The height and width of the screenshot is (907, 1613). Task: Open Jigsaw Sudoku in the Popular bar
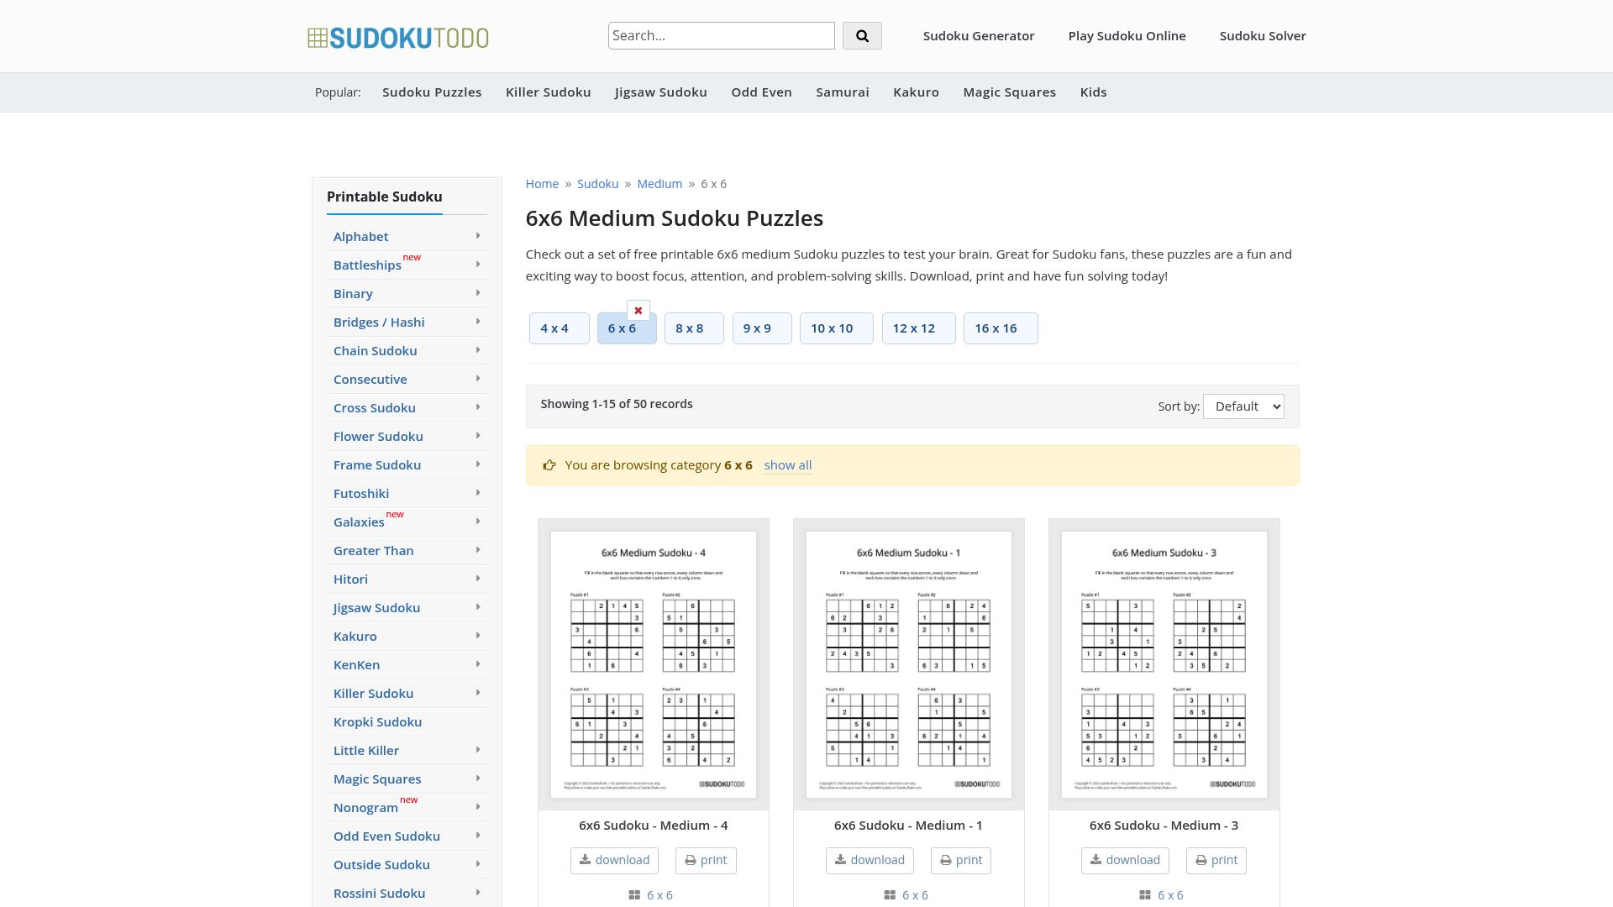(x=660, y=92)
